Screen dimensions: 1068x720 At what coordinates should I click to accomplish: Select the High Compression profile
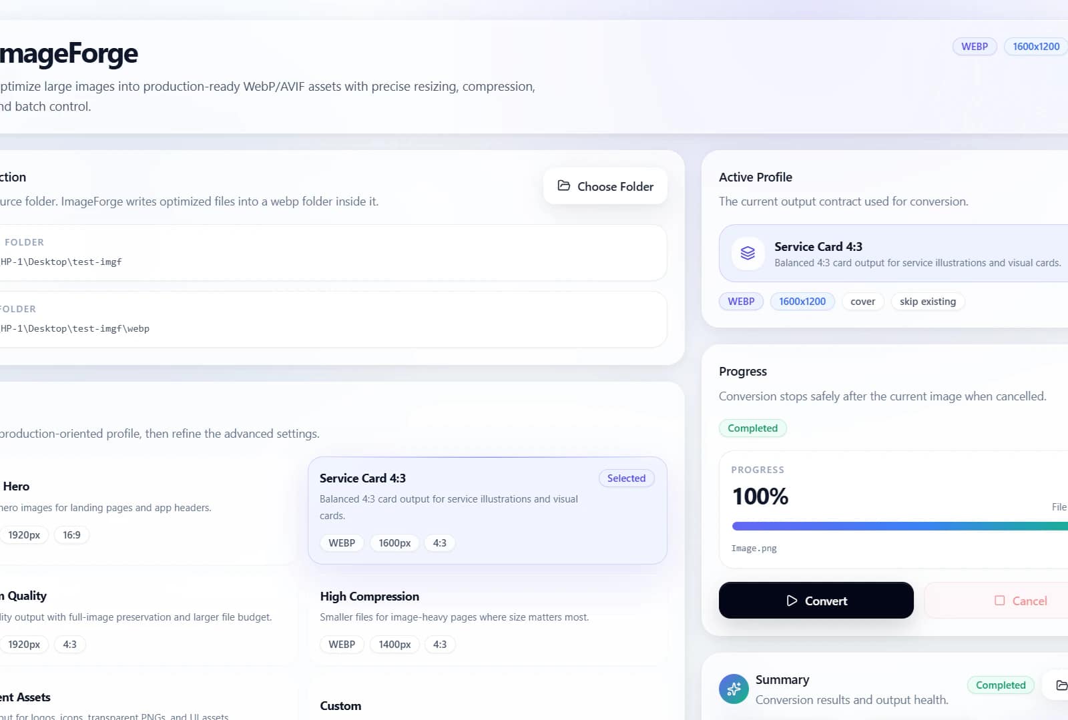(x=487, y=621)
